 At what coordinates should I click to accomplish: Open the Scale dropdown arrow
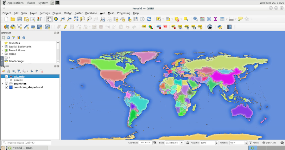tap(181, 143)
